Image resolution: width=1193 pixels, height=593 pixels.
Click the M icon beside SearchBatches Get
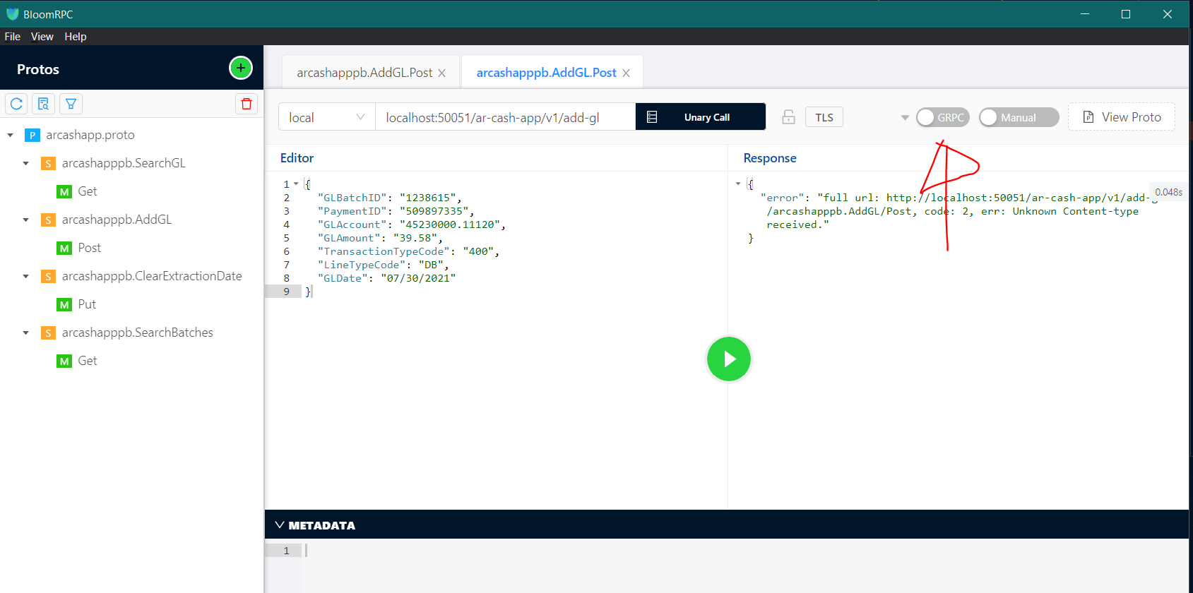[64, 361]
